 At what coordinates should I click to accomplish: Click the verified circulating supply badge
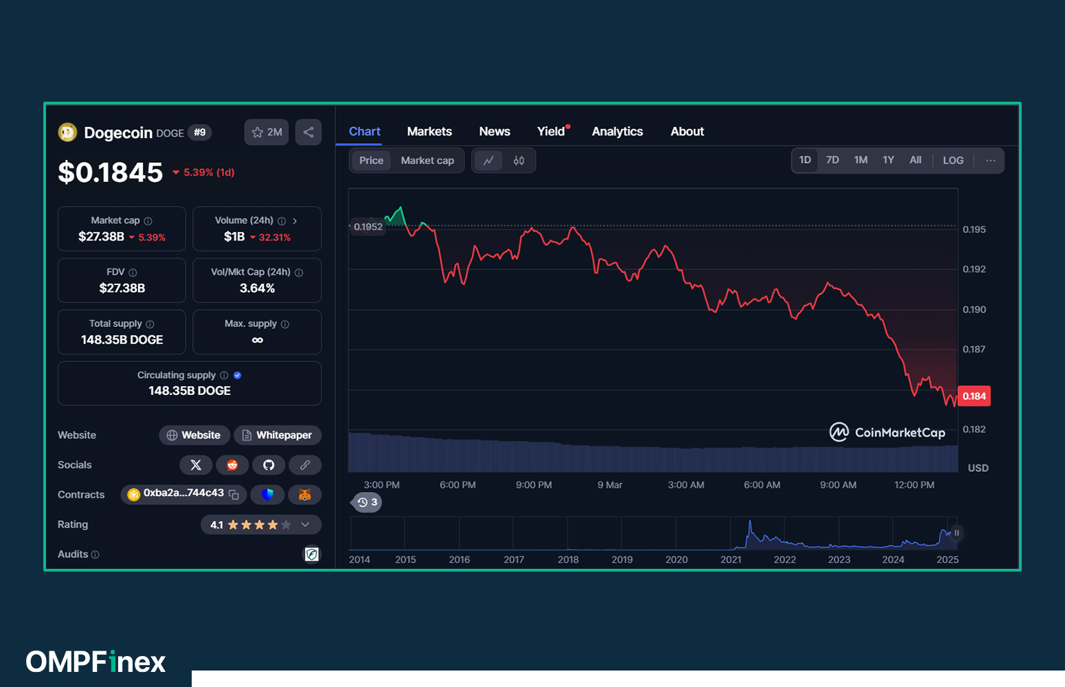(238, 376)
